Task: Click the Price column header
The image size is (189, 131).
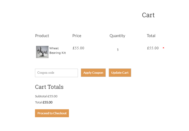Action: pos(77,36)
